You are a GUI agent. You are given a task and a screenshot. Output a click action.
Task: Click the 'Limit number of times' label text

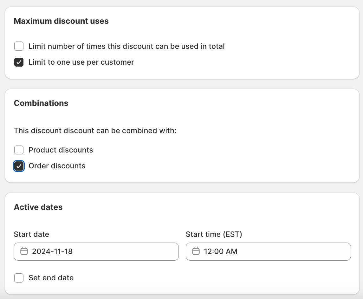click(x=126, y=46)
